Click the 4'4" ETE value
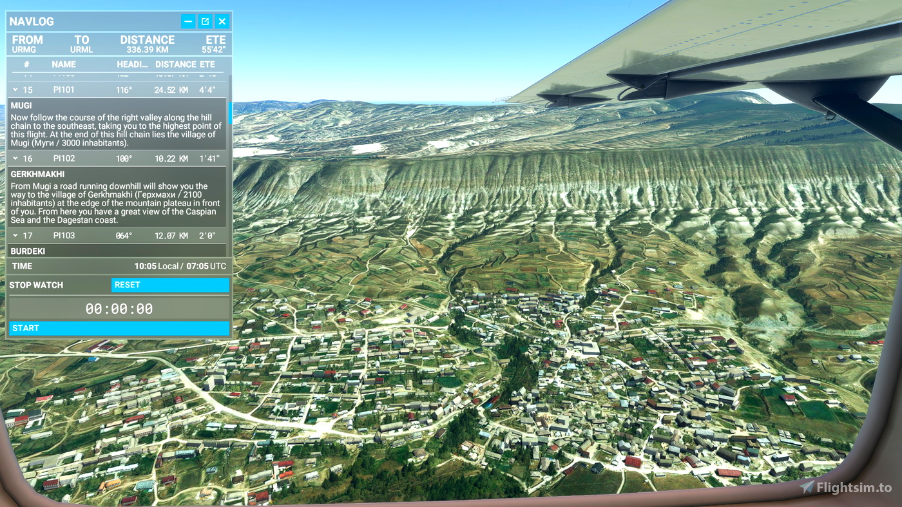The height and width of the screenshot is (507, 902). (209, 90)
